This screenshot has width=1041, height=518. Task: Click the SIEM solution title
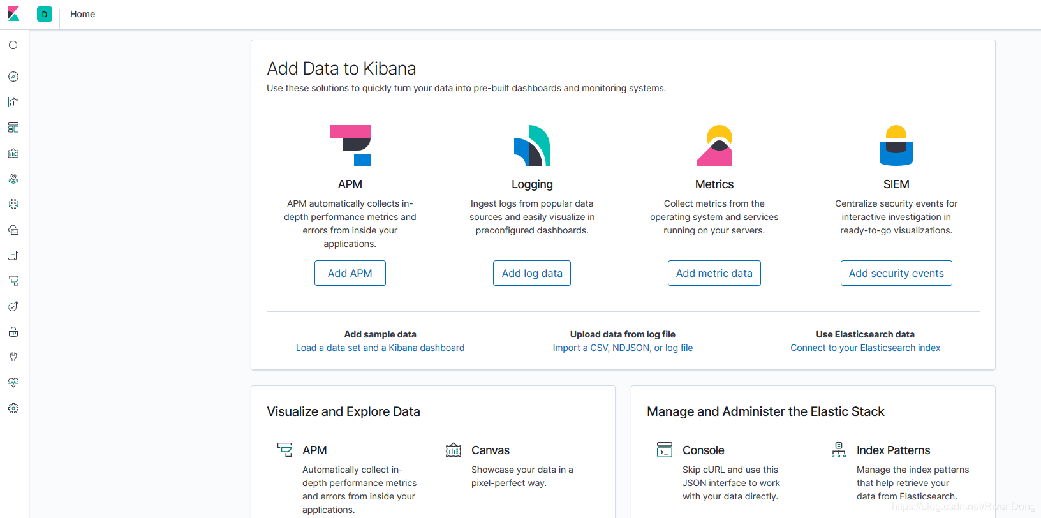tap(896, 184)
